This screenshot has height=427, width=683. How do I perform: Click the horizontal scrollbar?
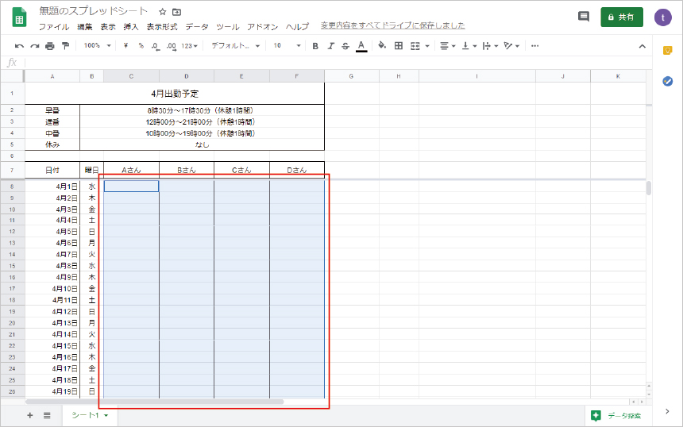155,402
